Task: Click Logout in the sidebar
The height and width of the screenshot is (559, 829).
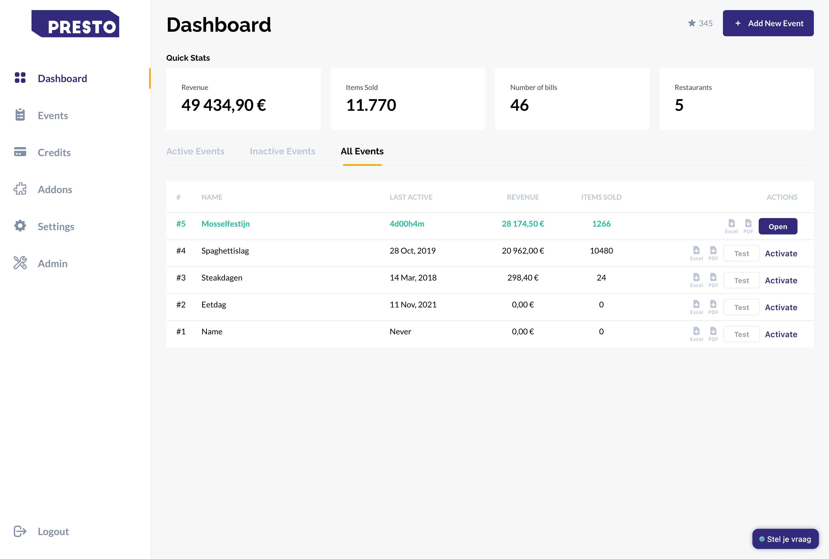Action: (x=53, y=531)
